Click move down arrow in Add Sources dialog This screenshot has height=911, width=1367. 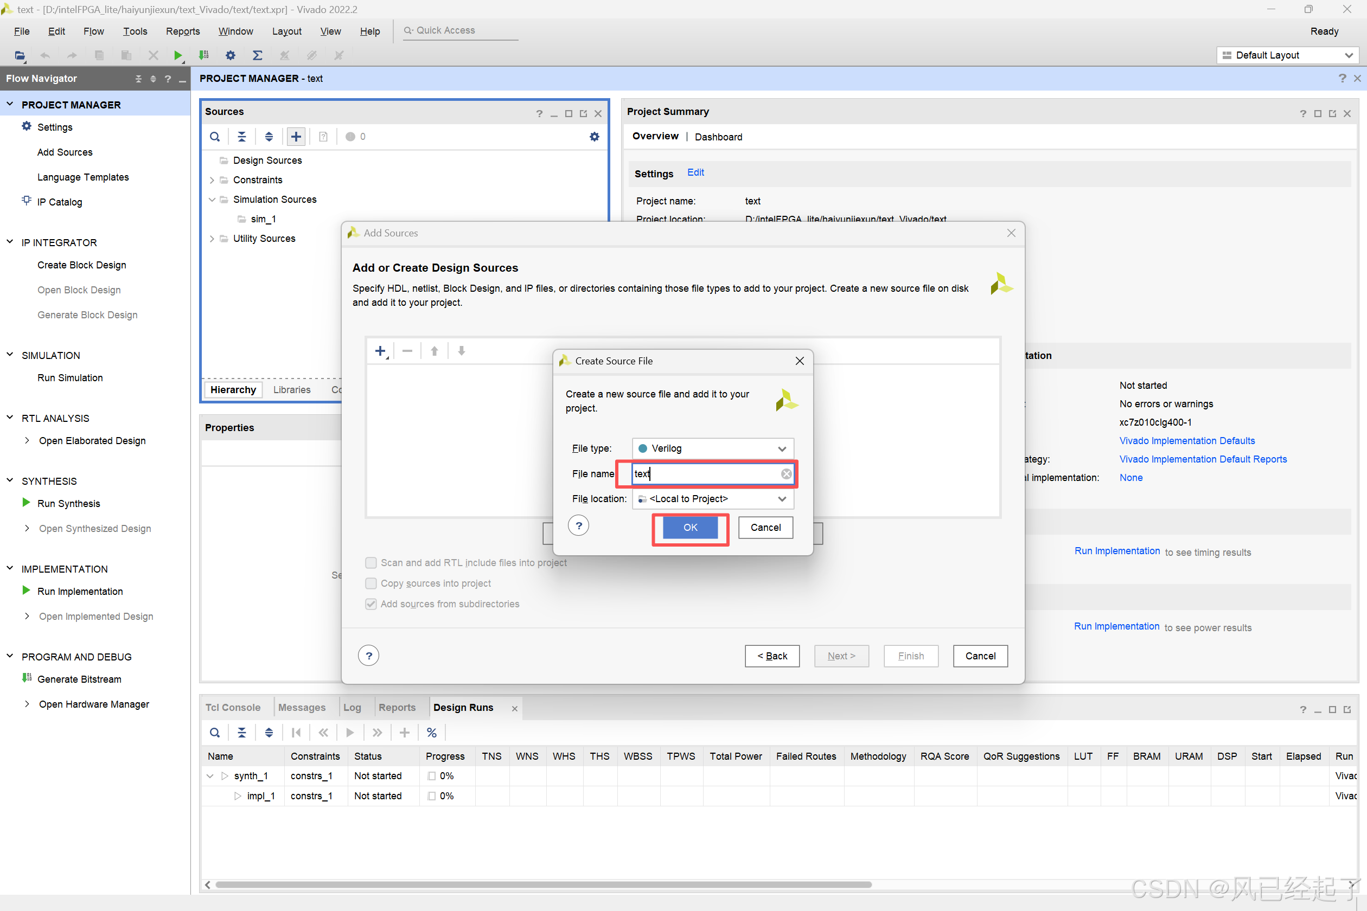(x=462, y=351)
